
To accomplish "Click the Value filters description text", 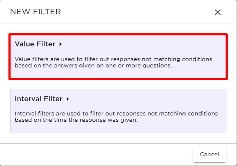I will click(x=113, y=62).
